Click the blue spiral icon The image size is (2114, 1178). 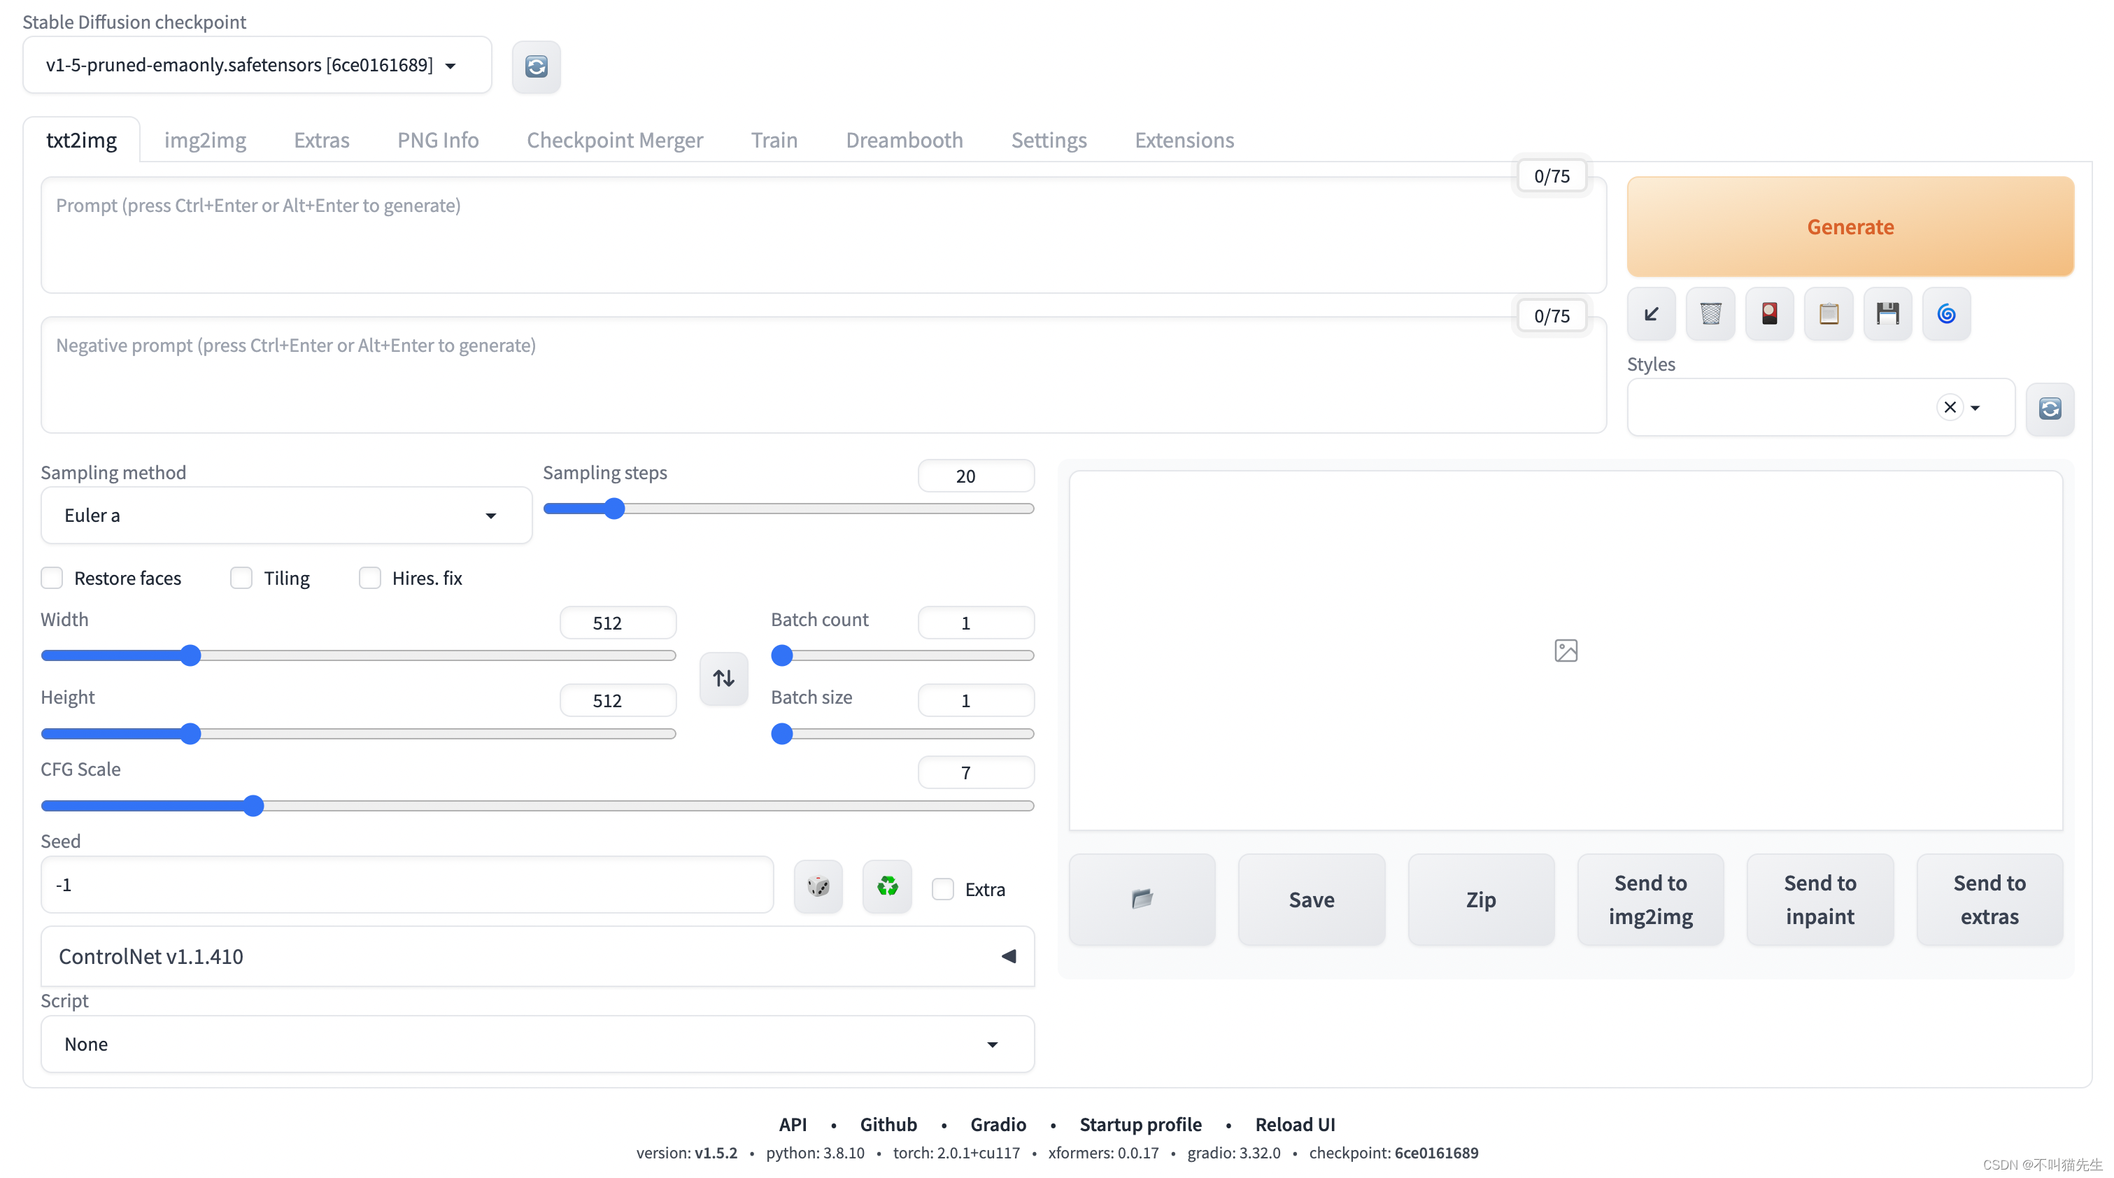point(1947,313)
